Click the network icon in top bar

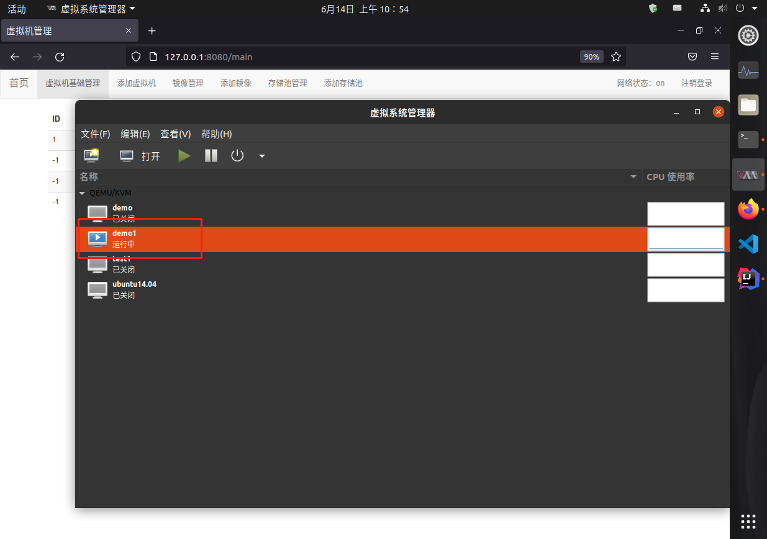tap(705, 9)
